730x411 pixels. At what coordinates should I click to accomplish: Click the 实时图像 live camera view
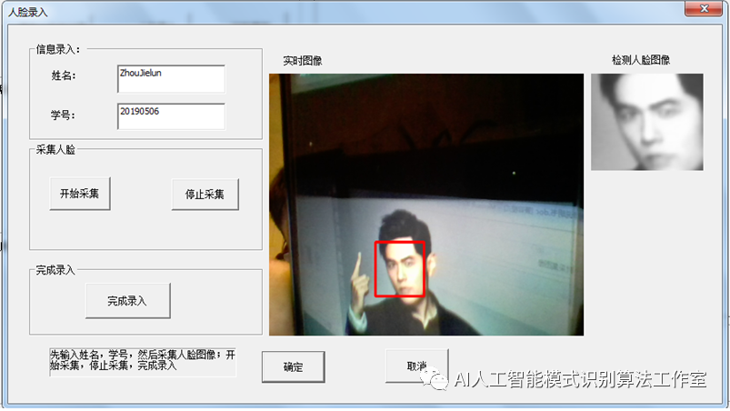(x=426, y=205)
